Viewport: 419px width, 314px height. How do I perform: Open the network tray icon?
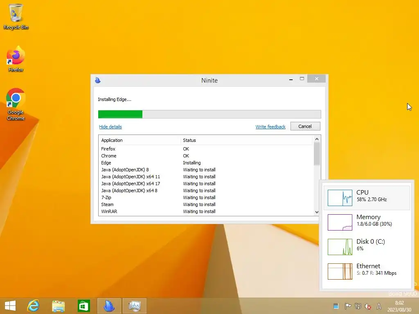[358, 306]
